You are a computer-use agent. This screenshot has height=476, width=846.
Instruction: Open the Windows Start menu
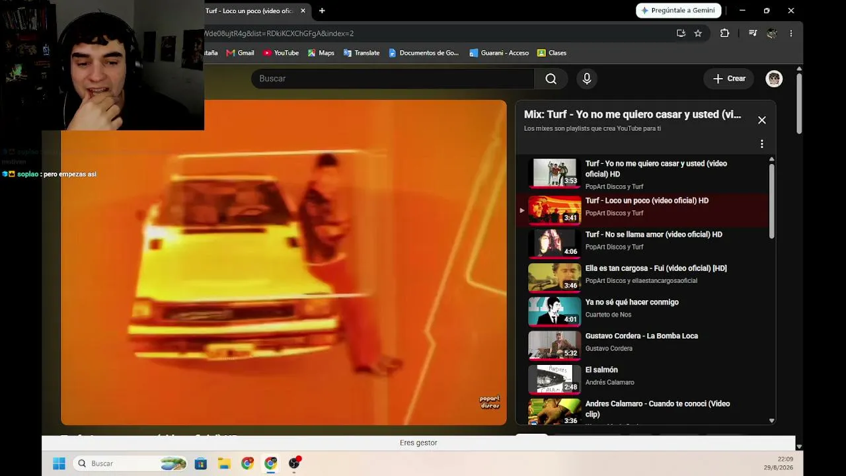[59, 463]
